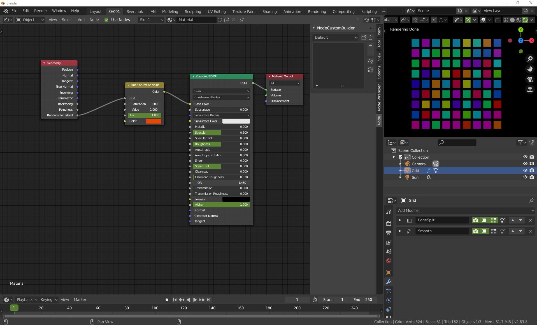Switch to orthographic grid view icon
Viewport: 537px width, 325px height.
[x=530, y=90]
